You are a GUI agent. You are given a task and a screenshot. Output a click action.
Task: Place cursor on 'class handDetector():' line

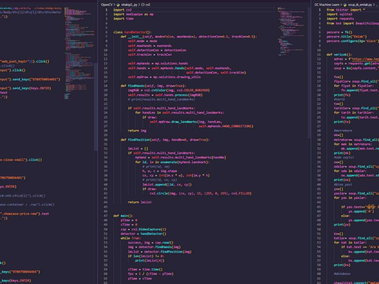(132, 32)
